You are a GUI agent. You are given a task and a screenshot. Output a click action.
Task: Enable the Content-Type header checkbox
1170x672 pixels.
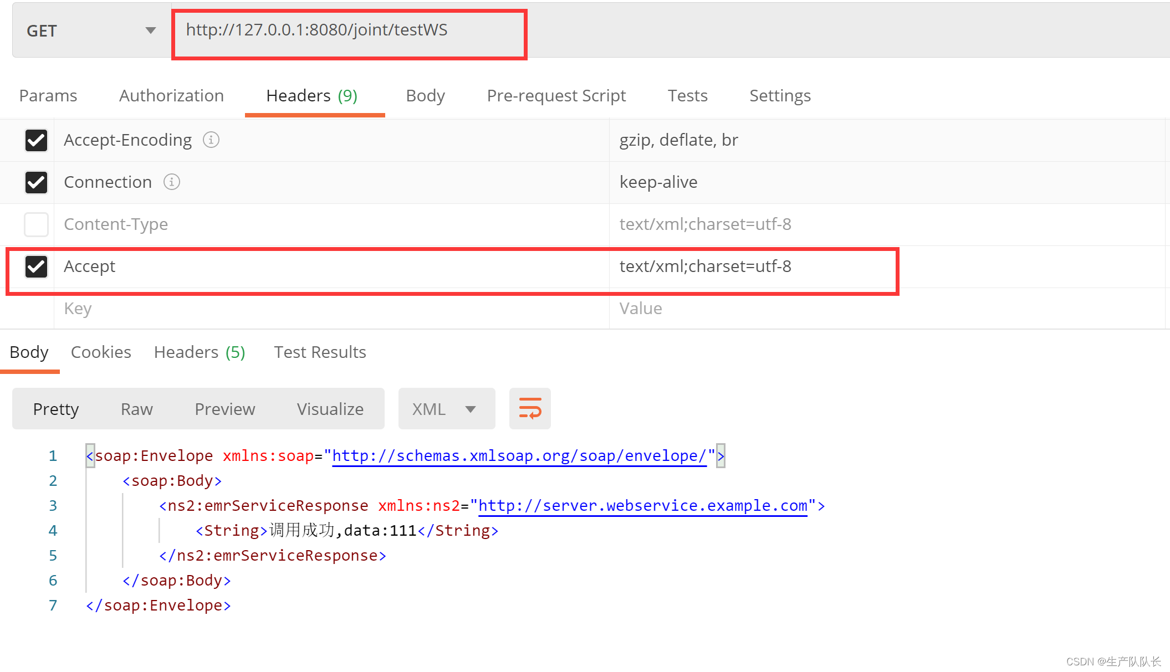[x=36, y=224]
